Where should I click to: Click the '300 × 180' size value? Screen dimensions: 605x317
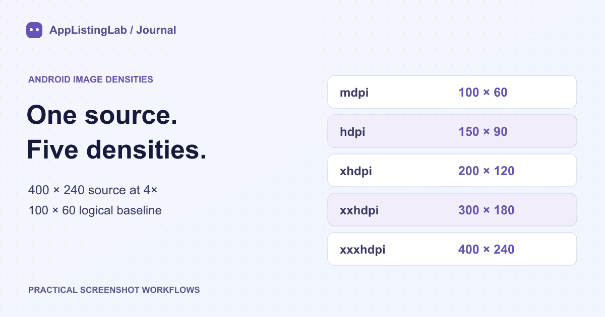[x=487, y=210]
